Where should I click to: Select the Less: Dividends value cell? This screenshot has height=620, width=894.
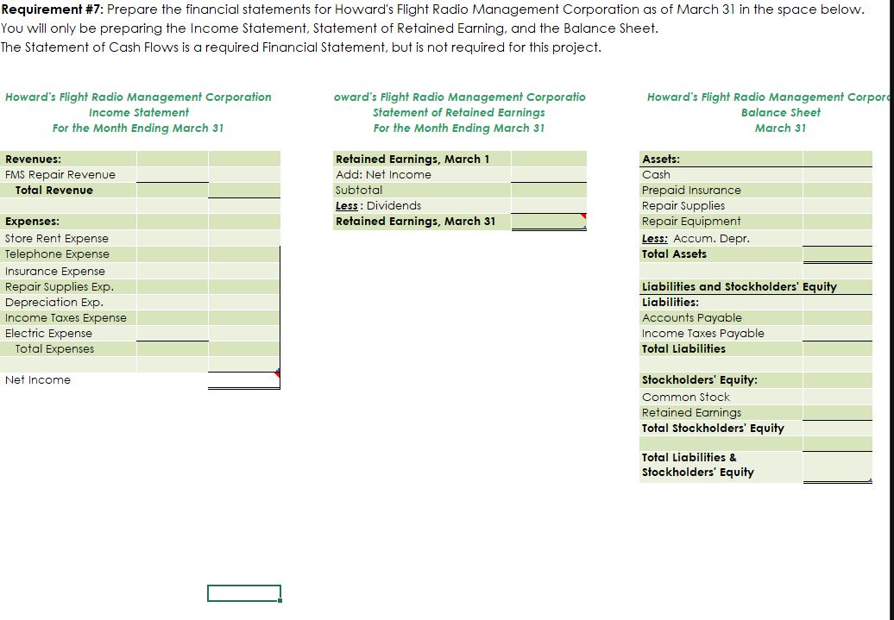click(x=550, y=205)
